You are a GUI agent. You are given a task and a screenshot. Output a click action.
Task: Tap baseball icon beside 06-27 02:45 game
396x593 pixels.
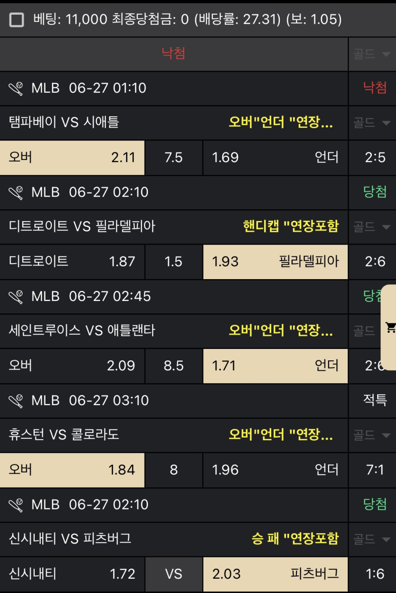pos(16,296)
